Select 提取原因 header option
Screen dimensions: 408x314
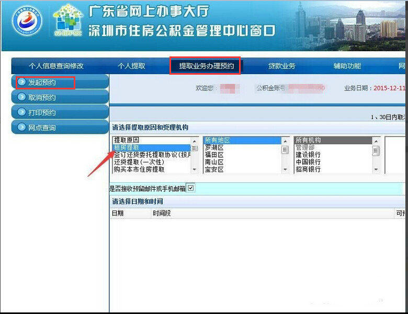(x=152, y=140)
